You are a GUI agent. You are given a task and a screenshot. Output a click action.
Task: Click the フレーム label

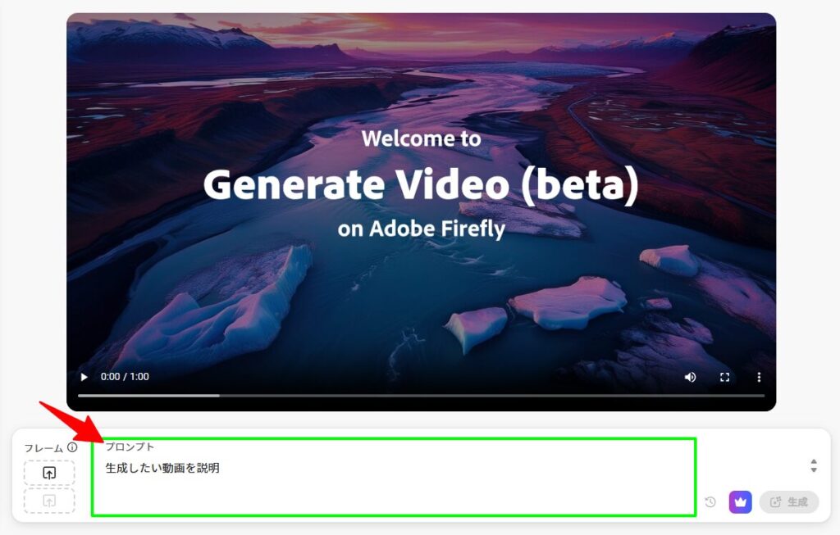click(43, 448)
